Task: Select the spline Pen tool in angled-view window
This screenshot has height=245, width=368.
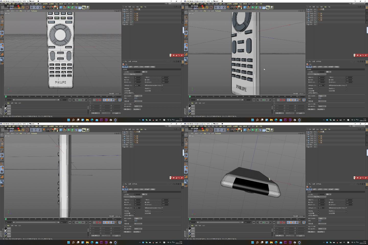Action: [x=249, y=7]
